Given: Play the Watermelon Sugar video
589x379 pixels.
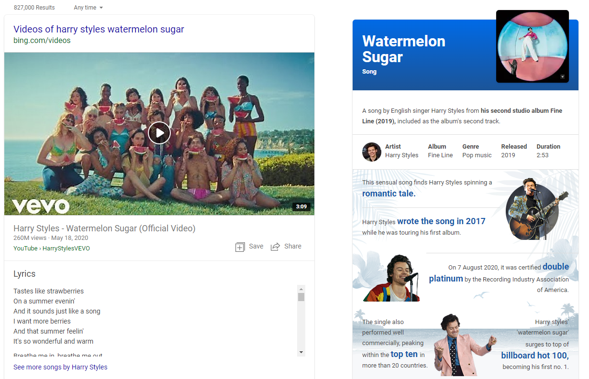Looking at the screenshot, I should 159,133.
